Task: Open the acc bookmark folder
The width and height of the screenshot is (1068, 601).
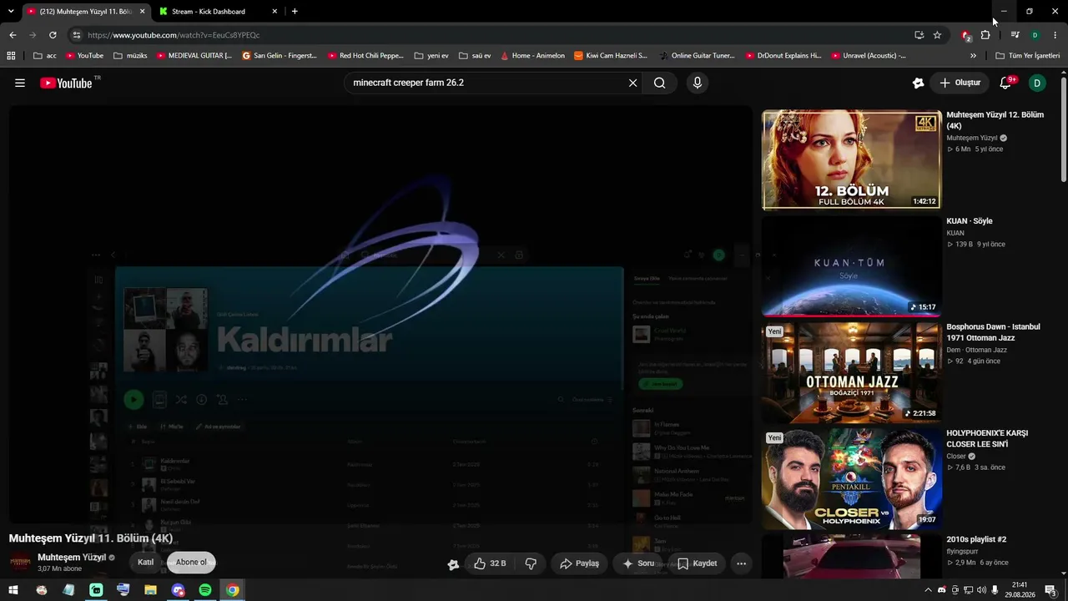Action: [45, 56]
